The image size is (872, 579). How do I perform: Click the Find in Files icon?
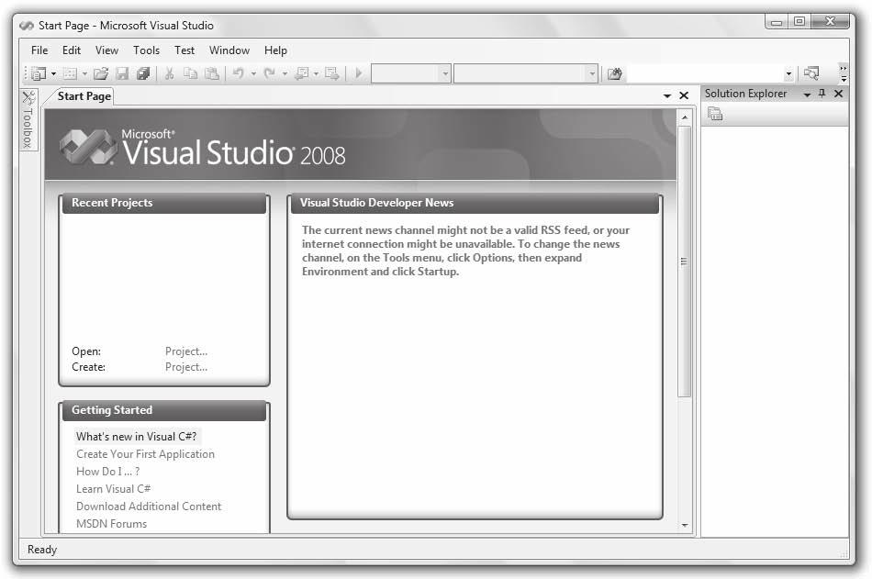[x=614, y=73]
